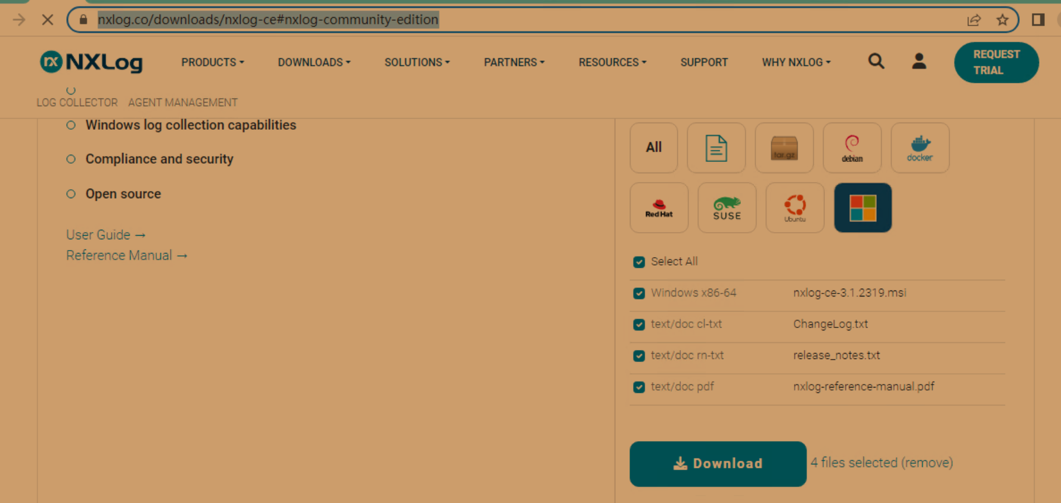Screen dimensions: 1061x503
Task: Filter downloads by Red Hat icon
Action: tap(659, 208)
